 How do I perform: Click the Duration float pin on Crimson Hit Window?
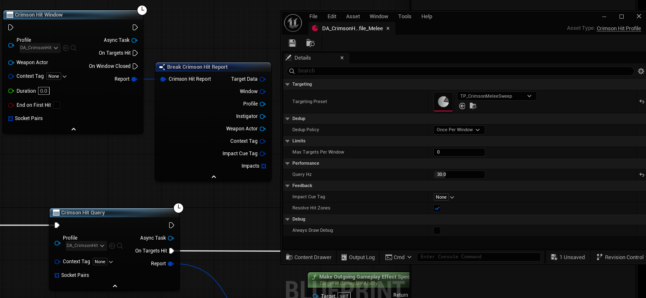pos(11,91)
